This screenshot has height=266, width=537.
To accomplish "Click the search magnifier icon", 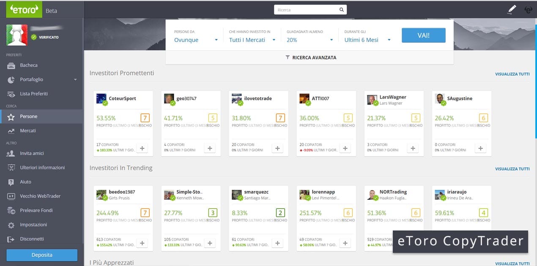I will (x=342, y=10).
